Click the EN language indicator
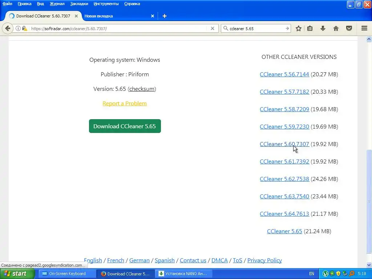The height and width of the screenshot is (279, 372). point(311,274)
